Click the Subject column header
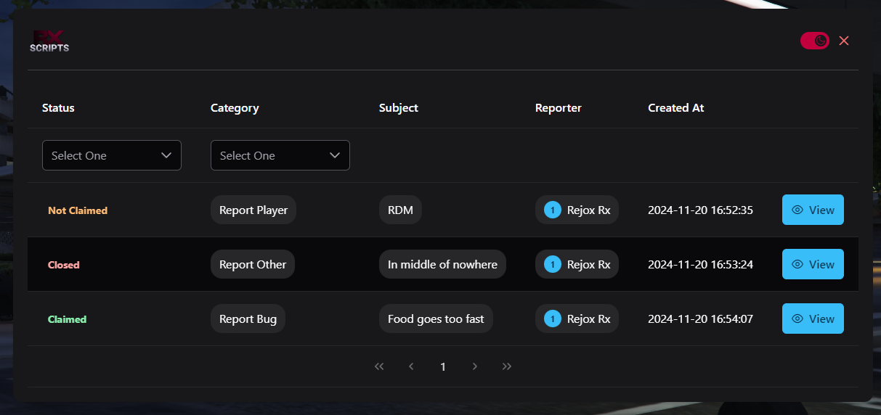The width and height of the screenshot is (881, 415). [398, 107]
